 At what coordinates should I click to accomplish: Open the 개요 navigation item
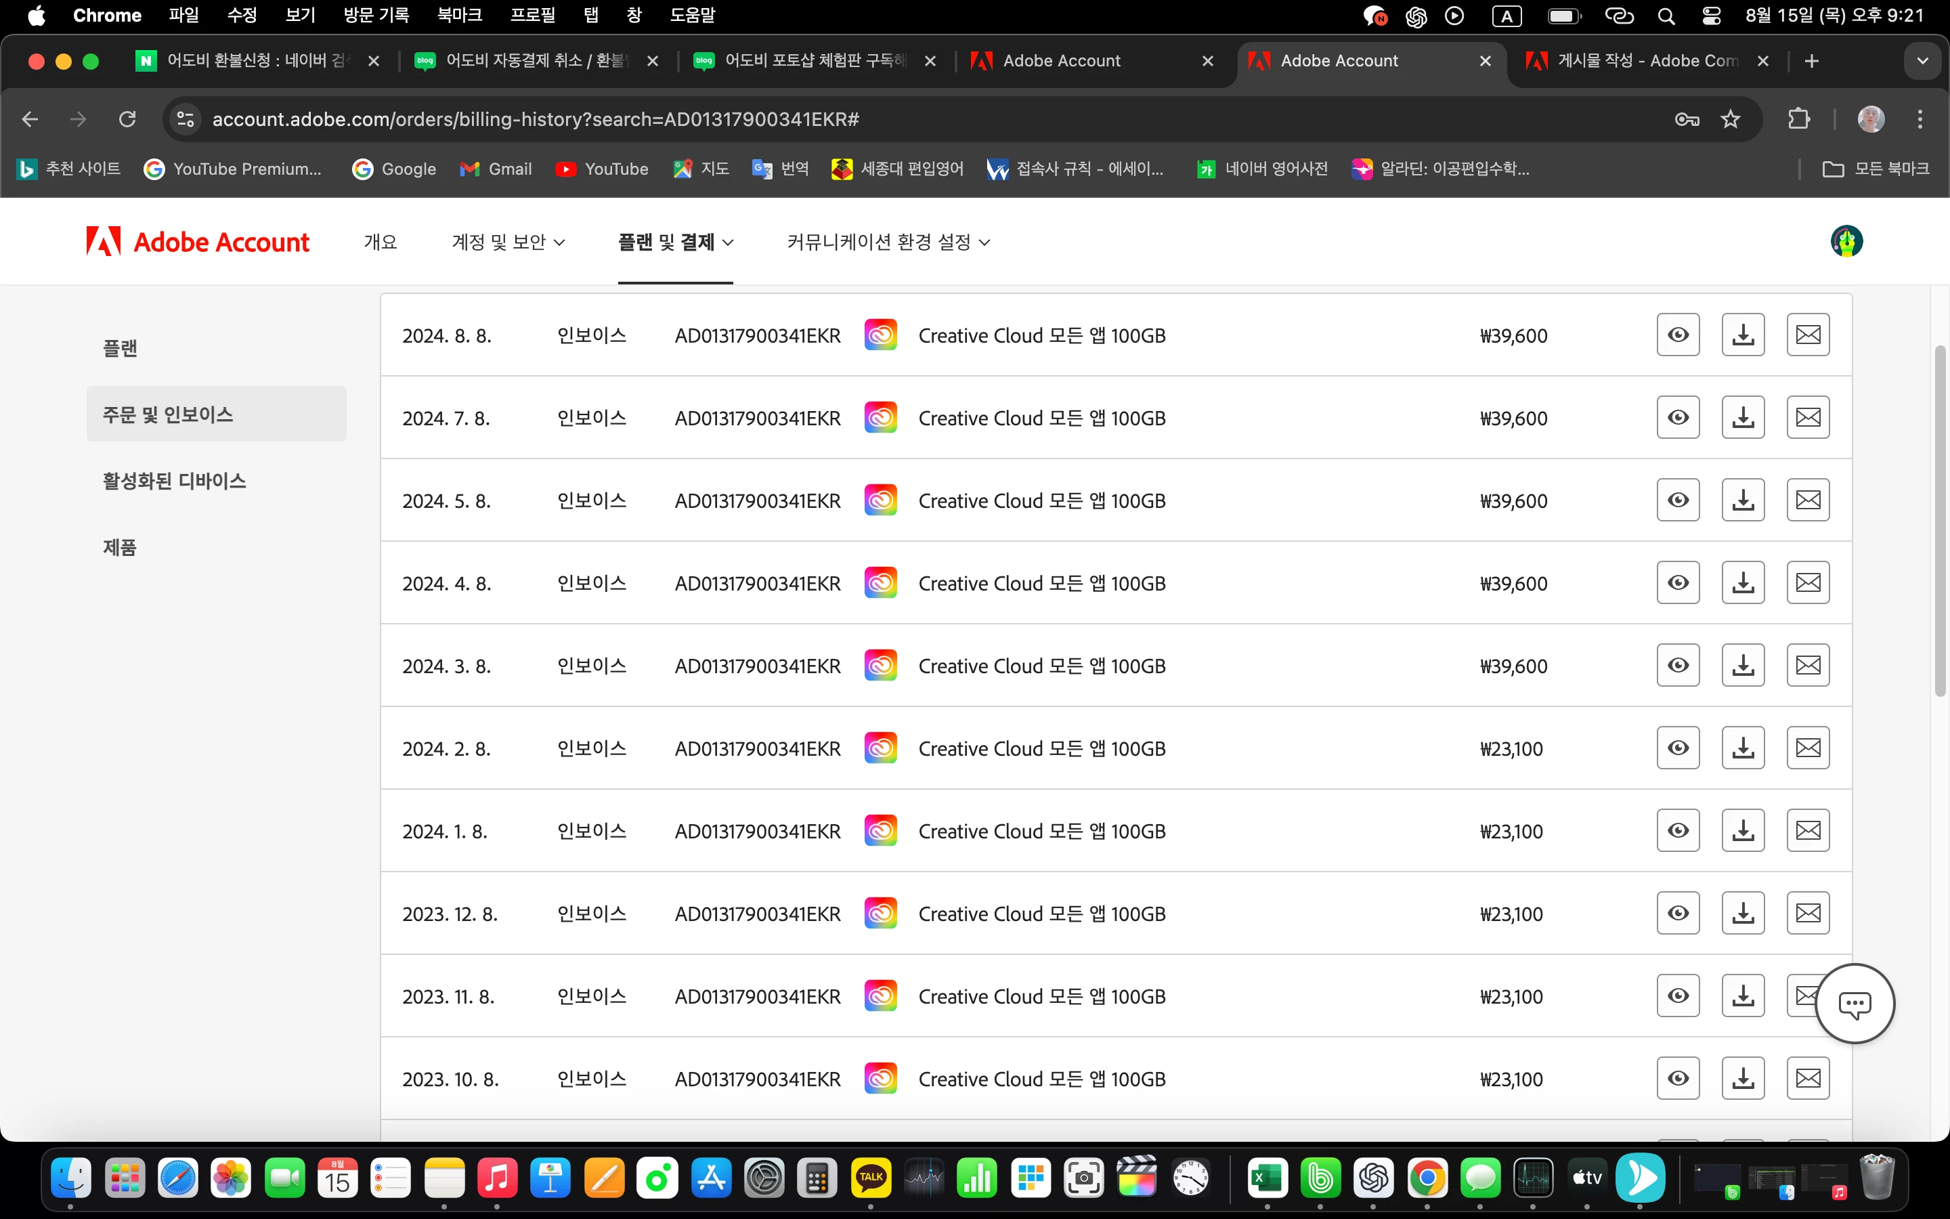pos(381,242)
